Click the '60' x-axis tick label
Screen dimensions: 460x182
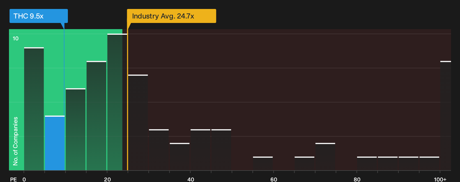coord(274,179)
